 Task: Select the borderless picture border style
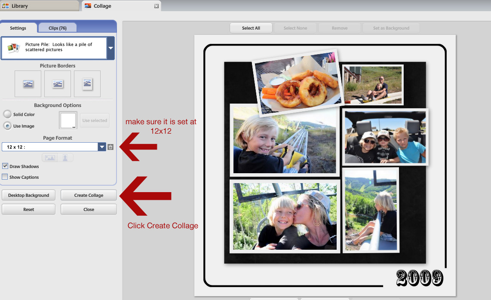(x=28, y=84)
